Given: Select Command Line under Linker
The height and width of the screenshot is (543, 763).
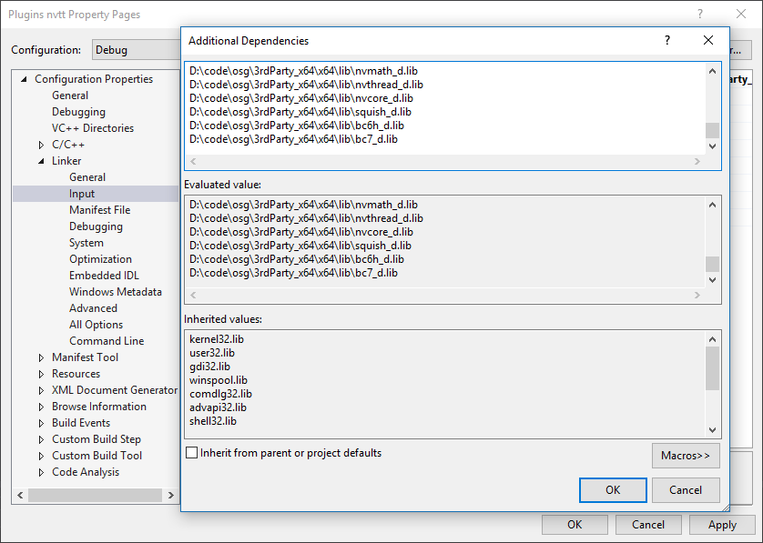Looking at the screenshot, I should pos(107,340).
